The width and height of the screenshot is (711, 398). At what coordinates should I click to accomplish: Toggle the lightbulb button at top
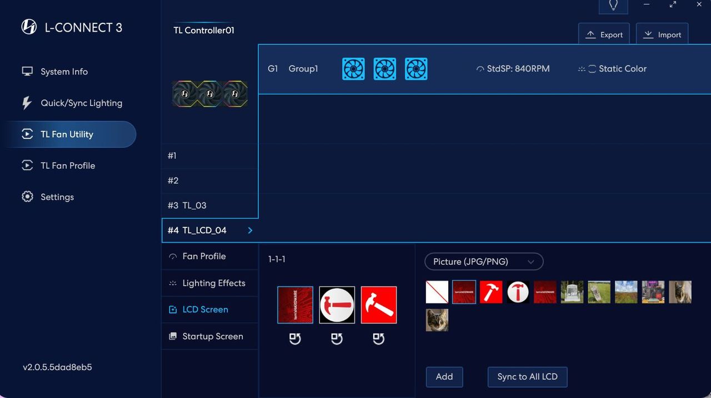613,6
